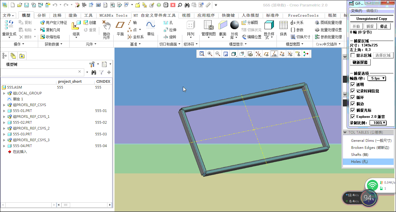Image resolution: width=396 pixels, height=212 pixels.
Task: Toggle the 循环 checkbox
Action: (x=353, y=97)
